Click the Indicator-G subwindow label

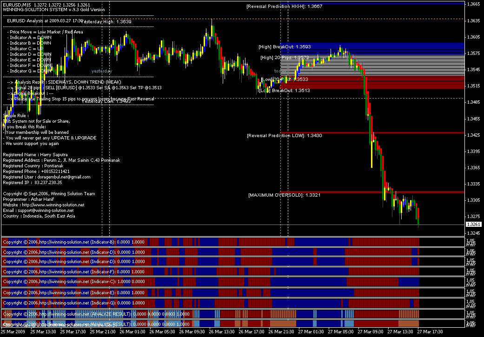click(x=74, y=303)
